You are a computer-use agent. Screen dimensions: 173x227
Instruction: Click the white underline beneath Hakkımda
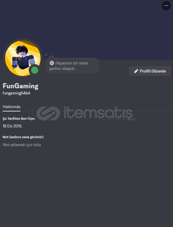click(x=12, y=111)
